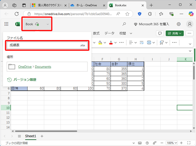
Task: Open the 校閲 ribbon tab
Action: pos(123,33)
